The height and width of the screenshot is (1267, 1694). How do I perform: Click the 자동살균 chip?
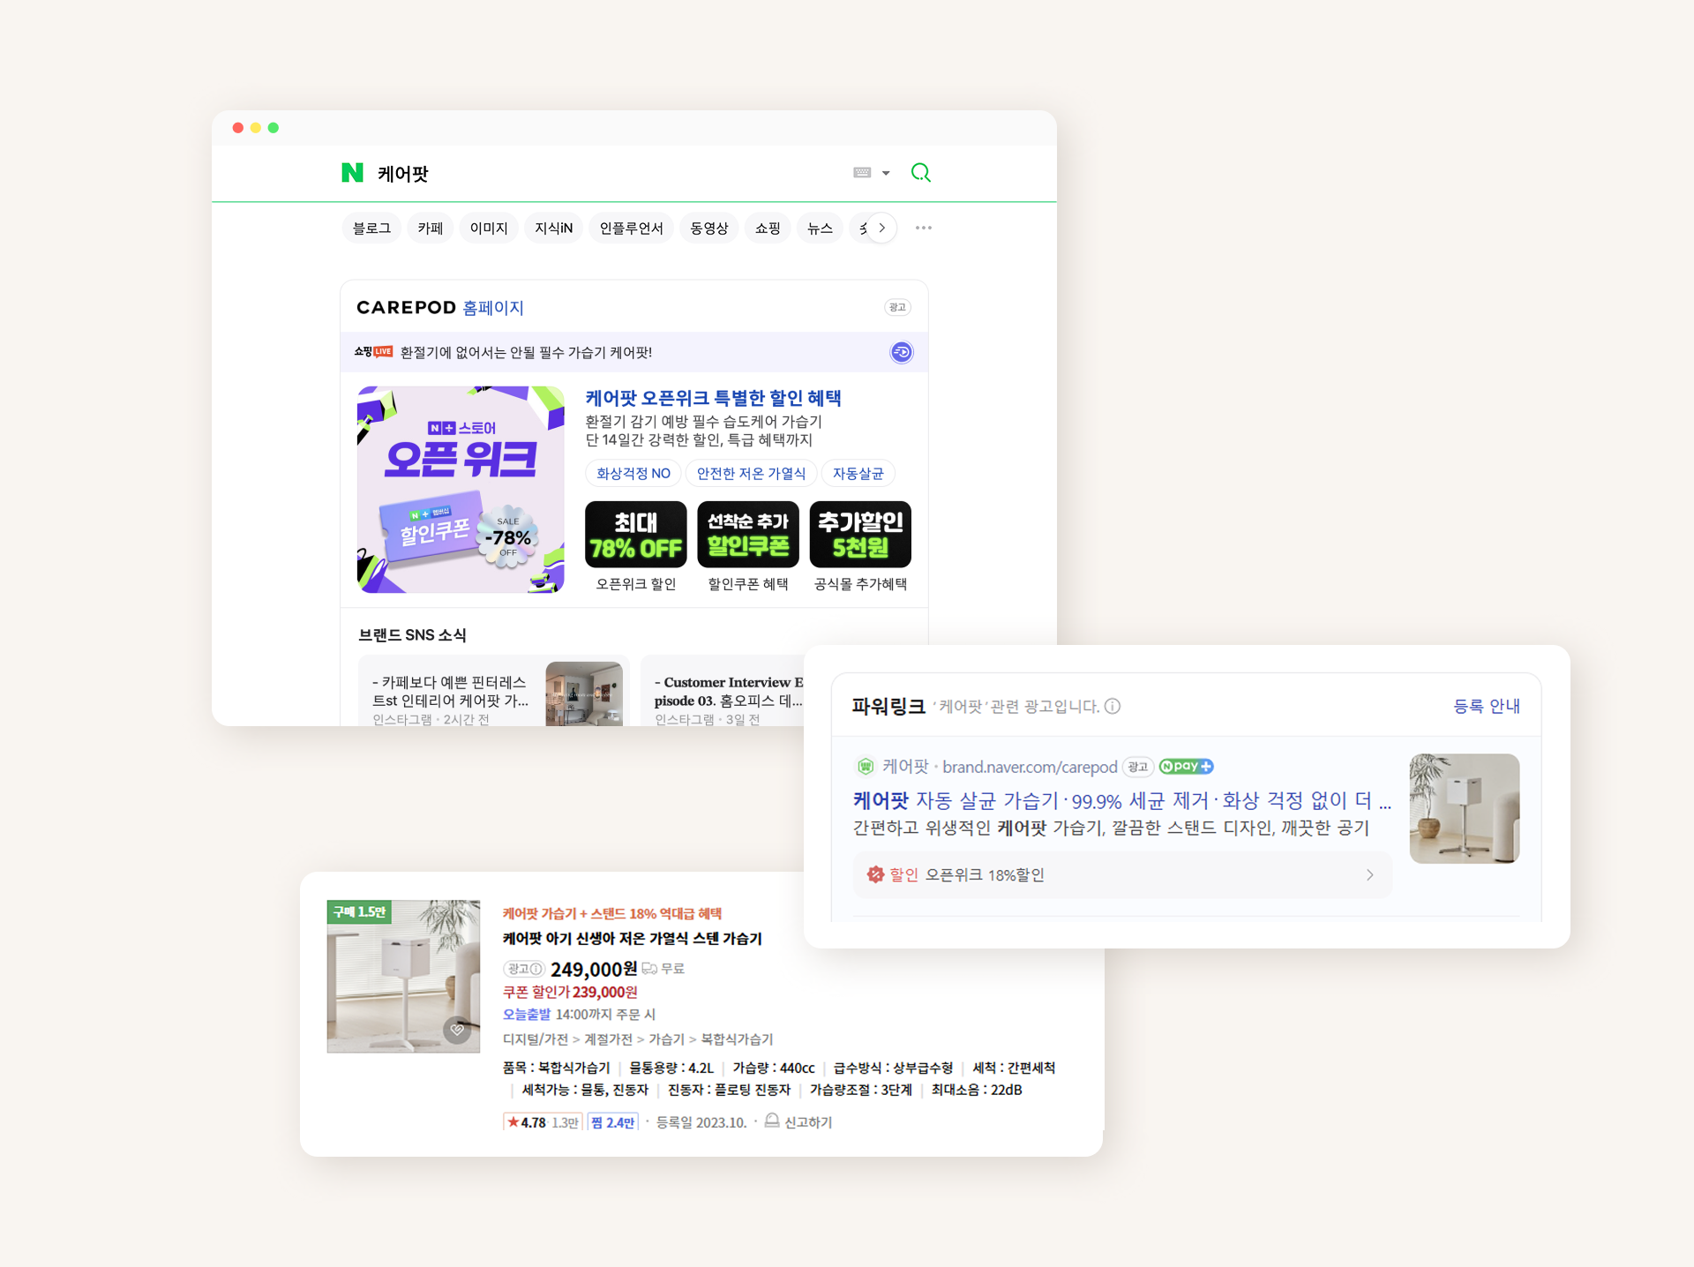[858, 473]
